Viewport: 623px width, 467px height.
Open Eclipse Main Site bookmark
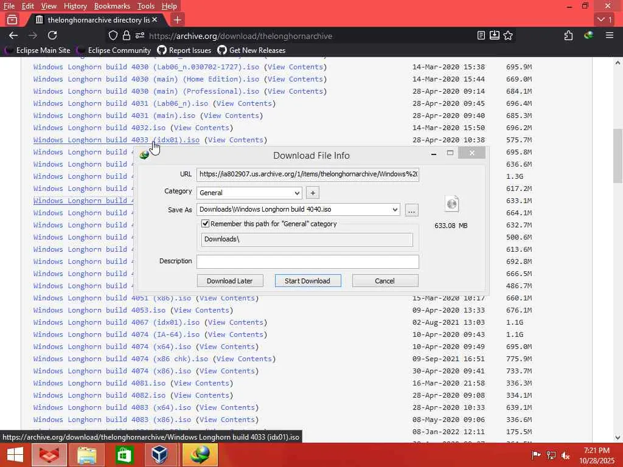37,50
